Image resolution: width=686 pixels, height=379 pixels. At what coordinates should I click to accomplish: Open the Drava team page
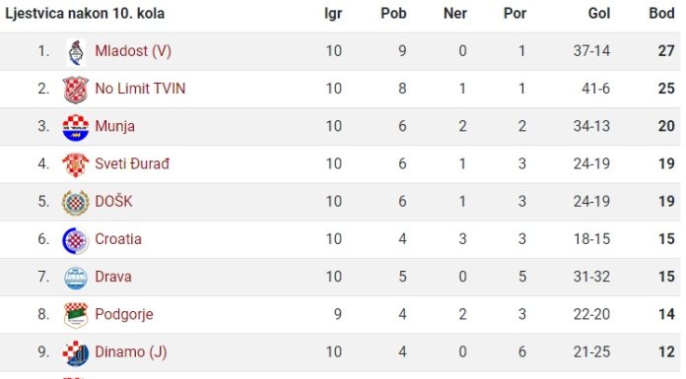113,277
